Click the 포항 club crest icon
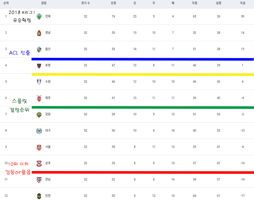Image resolution: width=254 pixels, height=203 pixels. tap(39, 66)
